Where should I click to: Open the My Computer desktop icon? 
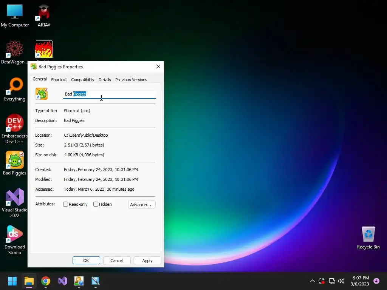tap(15, 15)
